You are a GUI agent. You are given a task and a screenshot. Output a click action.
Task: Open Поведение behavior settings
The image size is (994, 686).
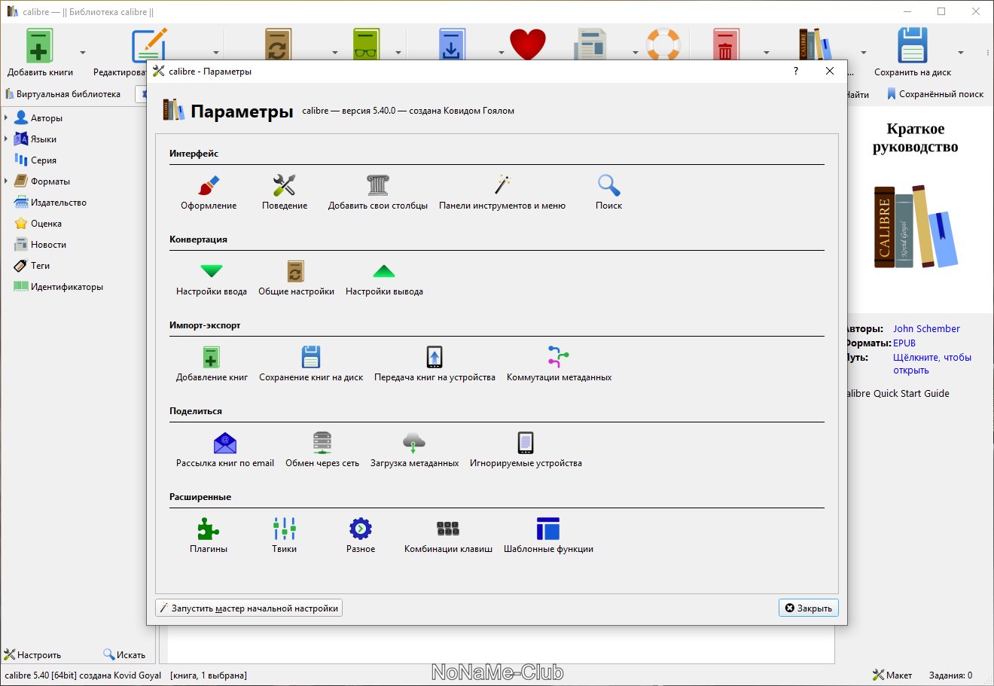(284, 192)
